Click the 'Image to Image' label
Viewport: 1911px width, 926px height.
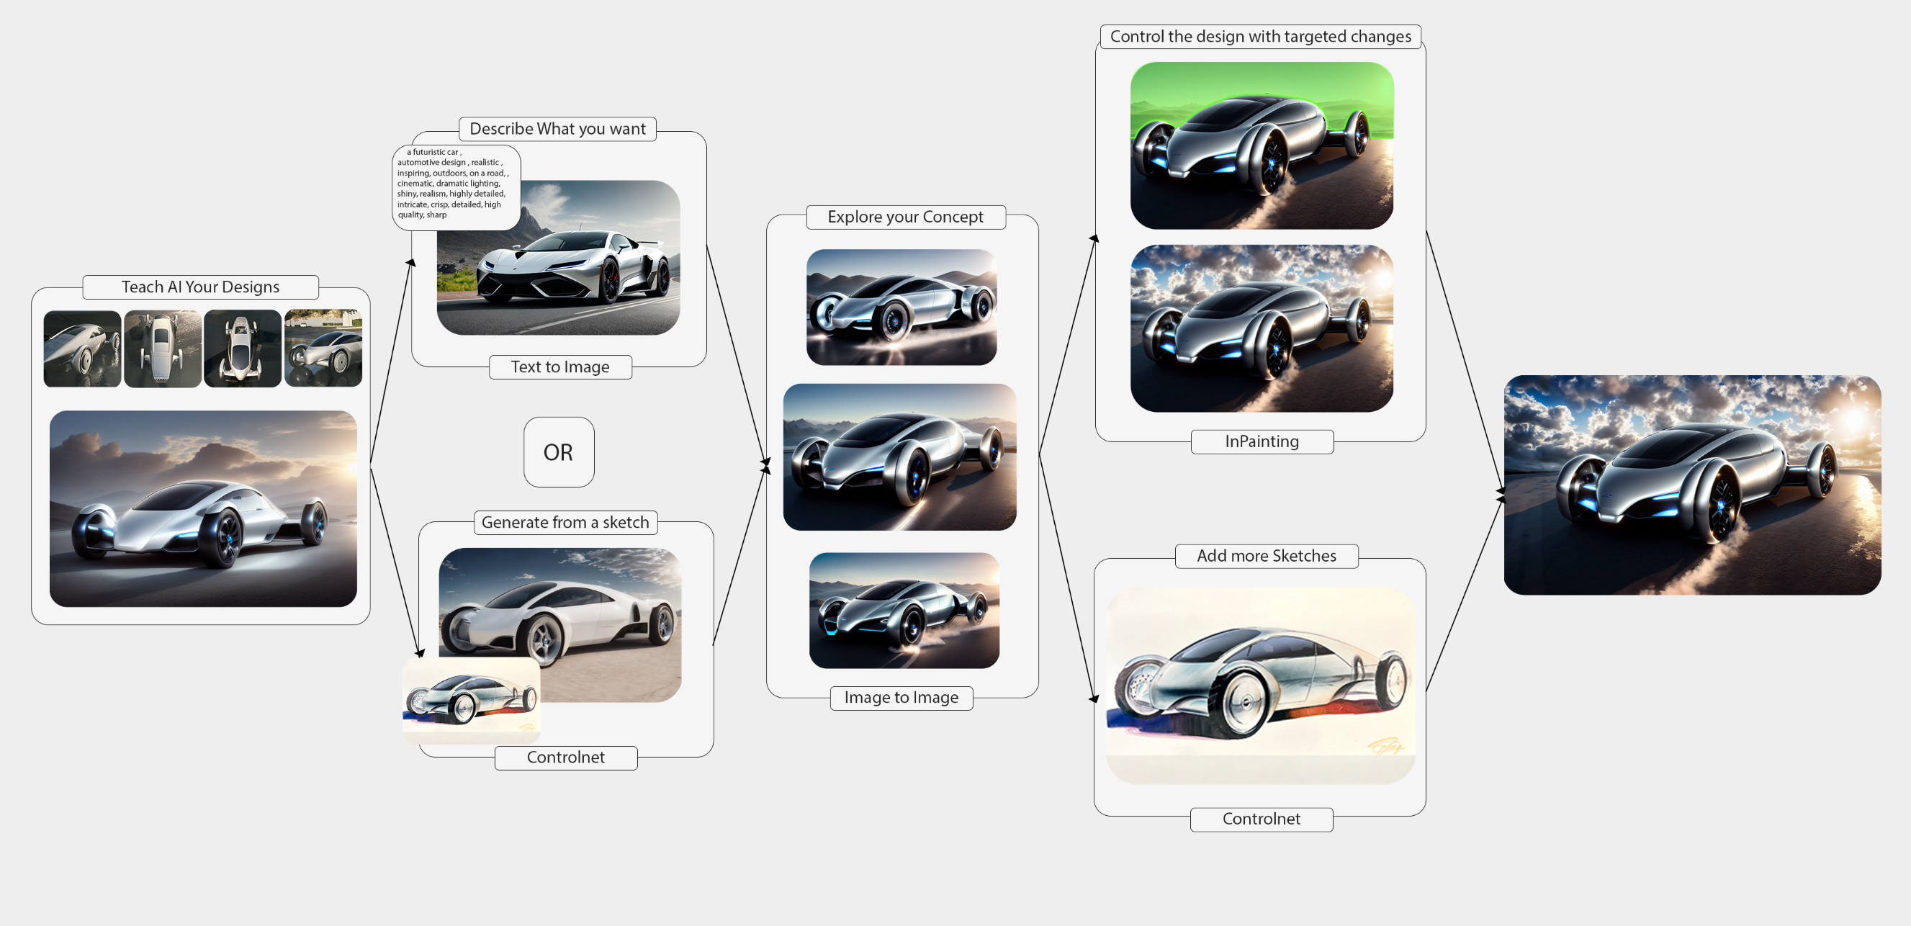(901, 698)
